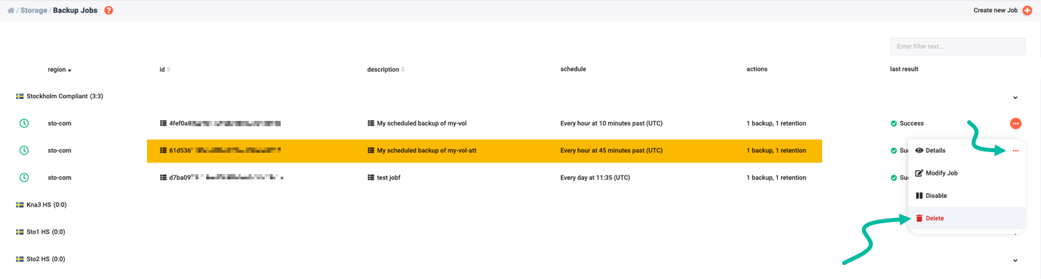Click the schedule column header
The image size is (1041, 279).
pyautogui.click(x=573, y=69)
